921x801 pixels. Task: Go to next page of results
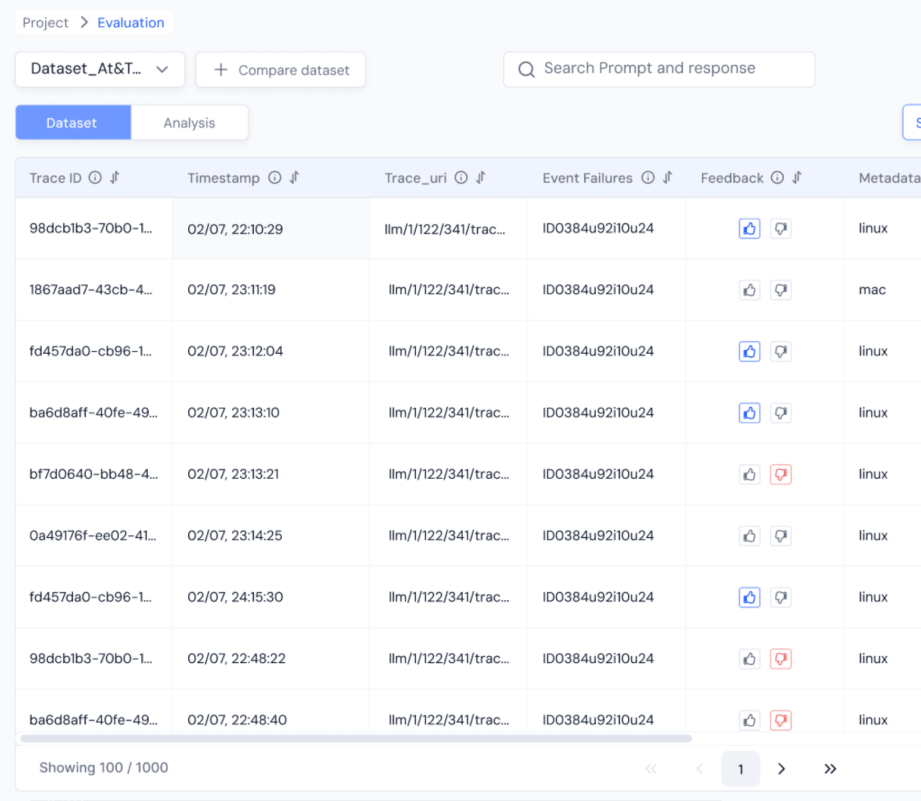[781, 768]
